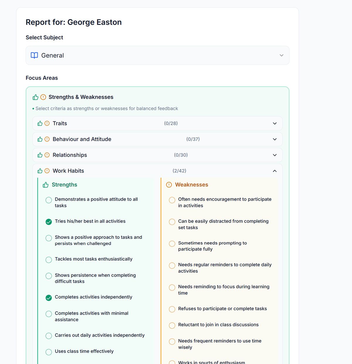The height and width of the screenshot is (364, 352).
Task: Click the Behaviour and Attitude section header
Action: pos(157,139)
